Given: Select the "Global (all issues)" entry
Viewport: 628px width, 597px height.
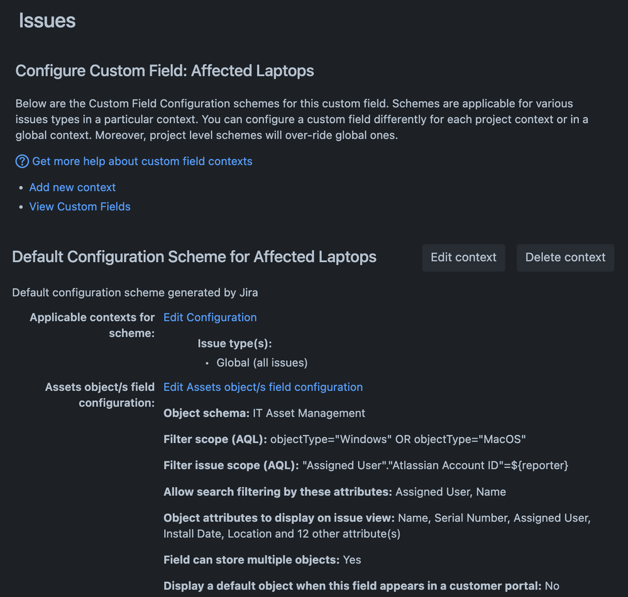Looking at the screenshot, I should point(262,362).
